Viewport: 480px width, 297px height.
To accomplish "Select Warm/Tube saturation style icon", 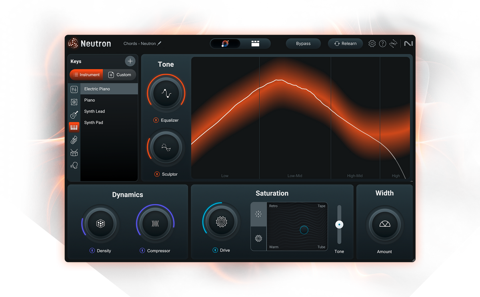I will pos(258,238).
